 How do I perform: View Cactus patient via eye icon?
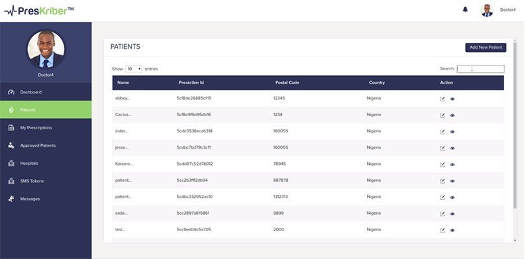452,116
